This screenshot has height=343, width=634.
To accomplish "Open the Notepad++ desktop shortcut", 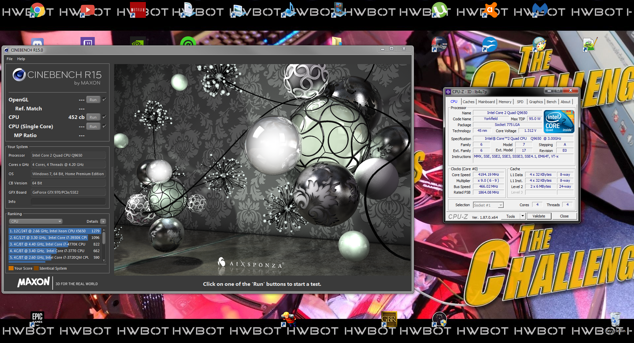I will [x=590, y=44].
